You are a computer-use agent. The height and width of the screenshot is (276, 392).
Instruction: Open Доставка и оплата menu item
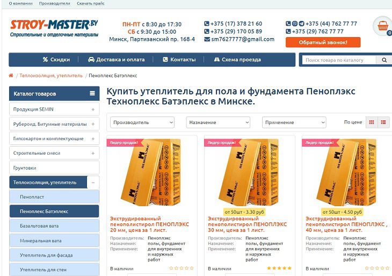(116, 60)
